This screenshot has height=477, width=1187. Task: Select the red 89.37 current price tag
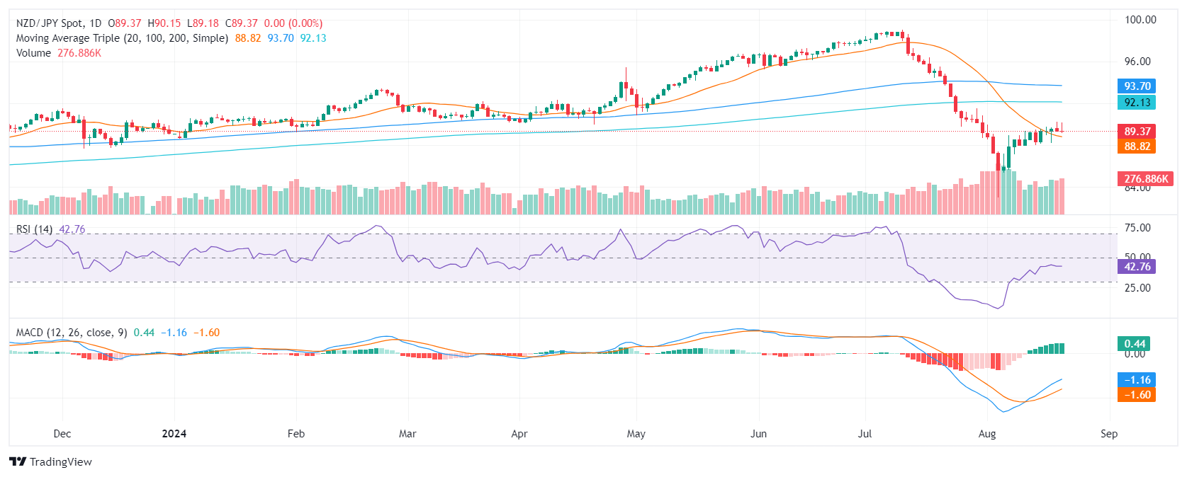(x=1137, y=132)
